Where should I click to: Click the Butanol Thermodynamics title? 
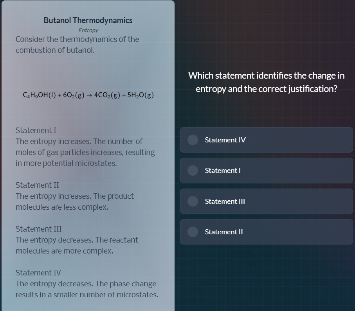88,20
